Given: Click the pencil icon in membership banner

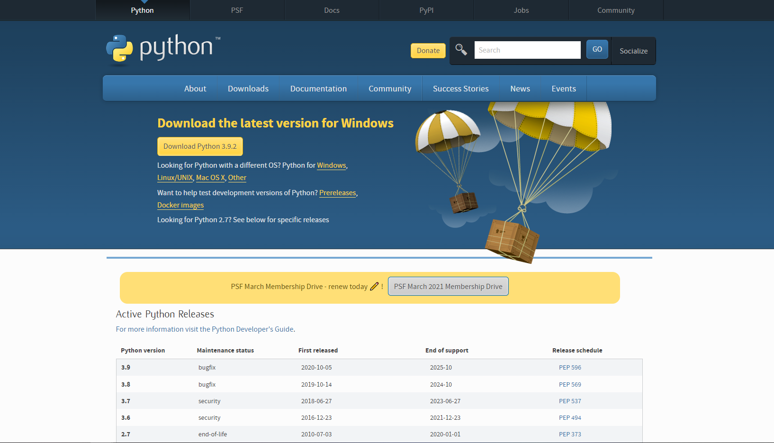Looking at the screenshot, I should 374,286.
